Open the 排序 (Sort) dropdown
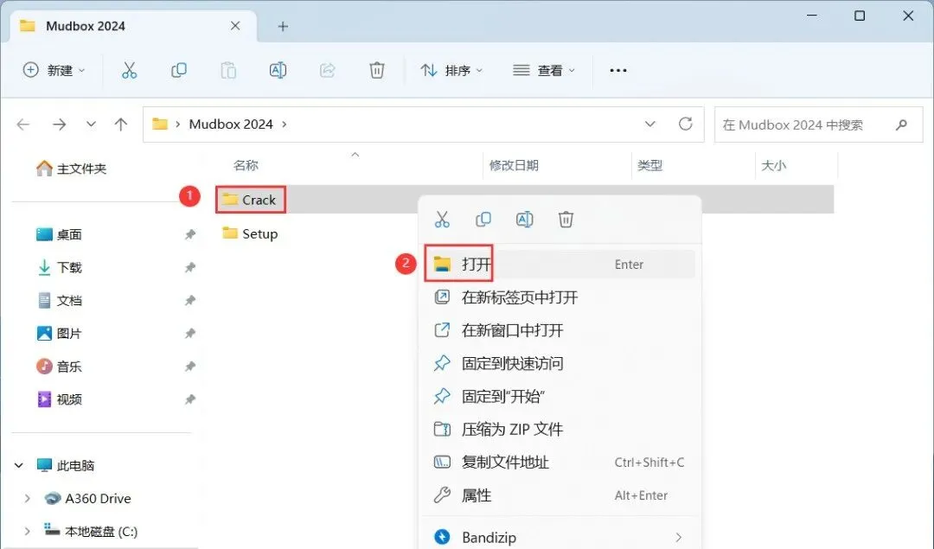934x549 pixels. click(x=451, y=70)
